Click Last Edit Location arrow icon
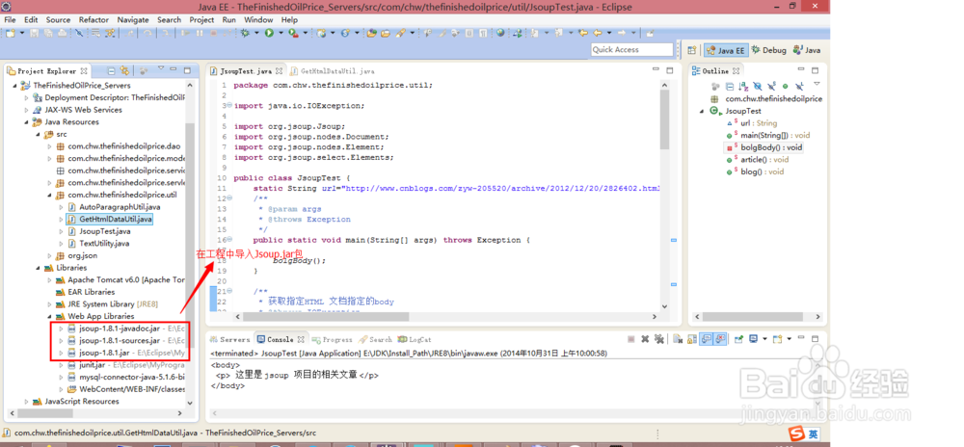 (x=583, y=33)
